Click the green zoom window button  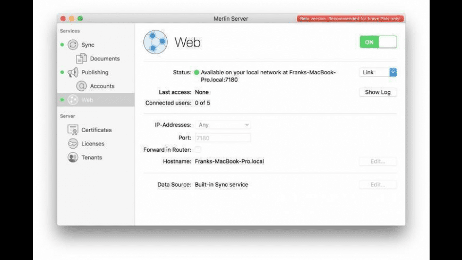click(80, 19)
